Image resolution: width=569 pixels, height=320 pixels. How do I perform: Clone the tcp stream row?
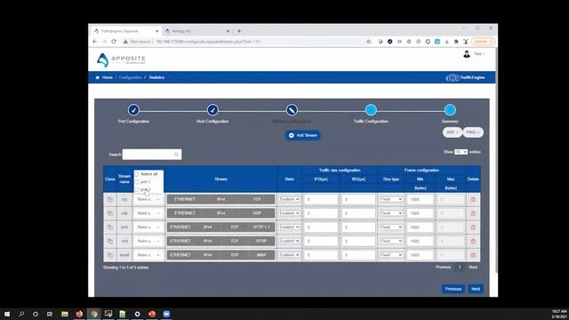tap(110, 199)
